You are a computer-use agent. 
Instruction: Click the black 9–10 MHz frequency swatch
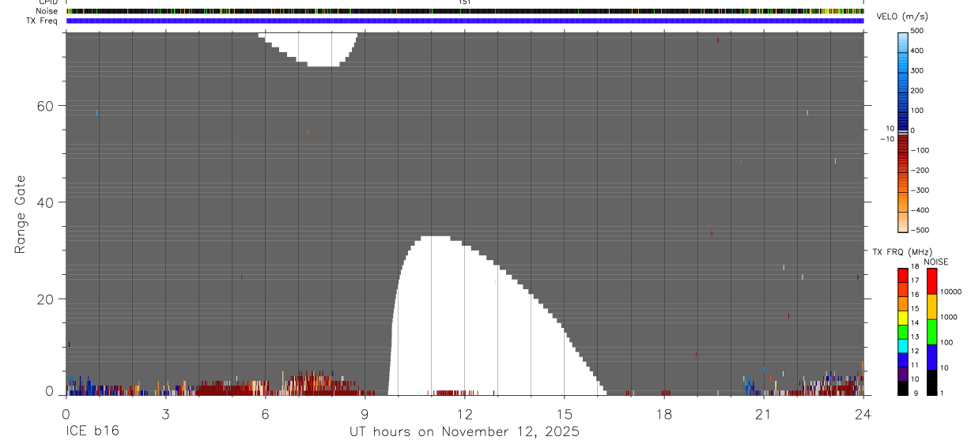coord(903,388)
